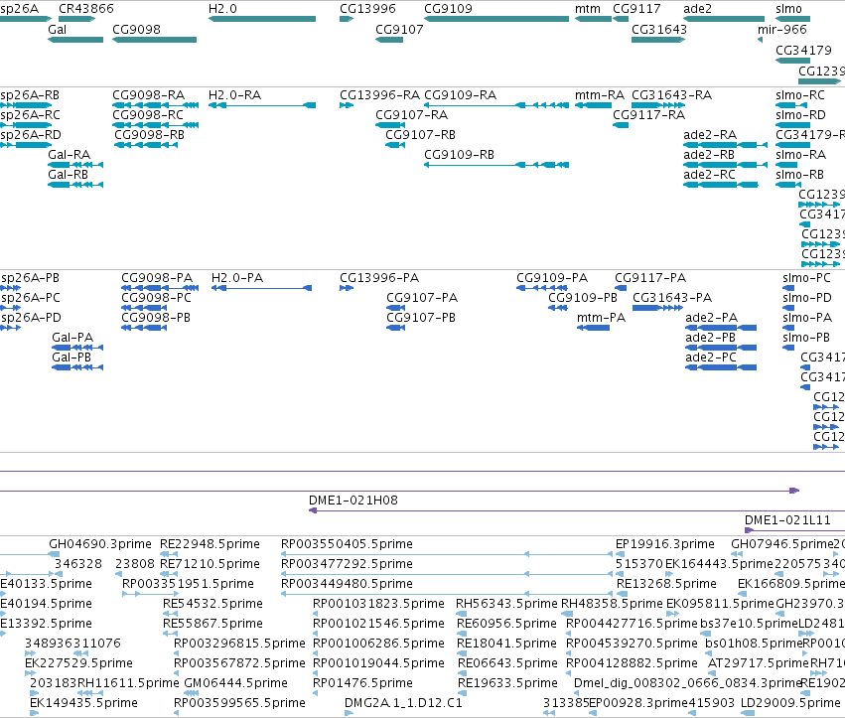
Task: Select the EP19916.3prime EST
Action: pyautogui.click(x=622, y=554)
